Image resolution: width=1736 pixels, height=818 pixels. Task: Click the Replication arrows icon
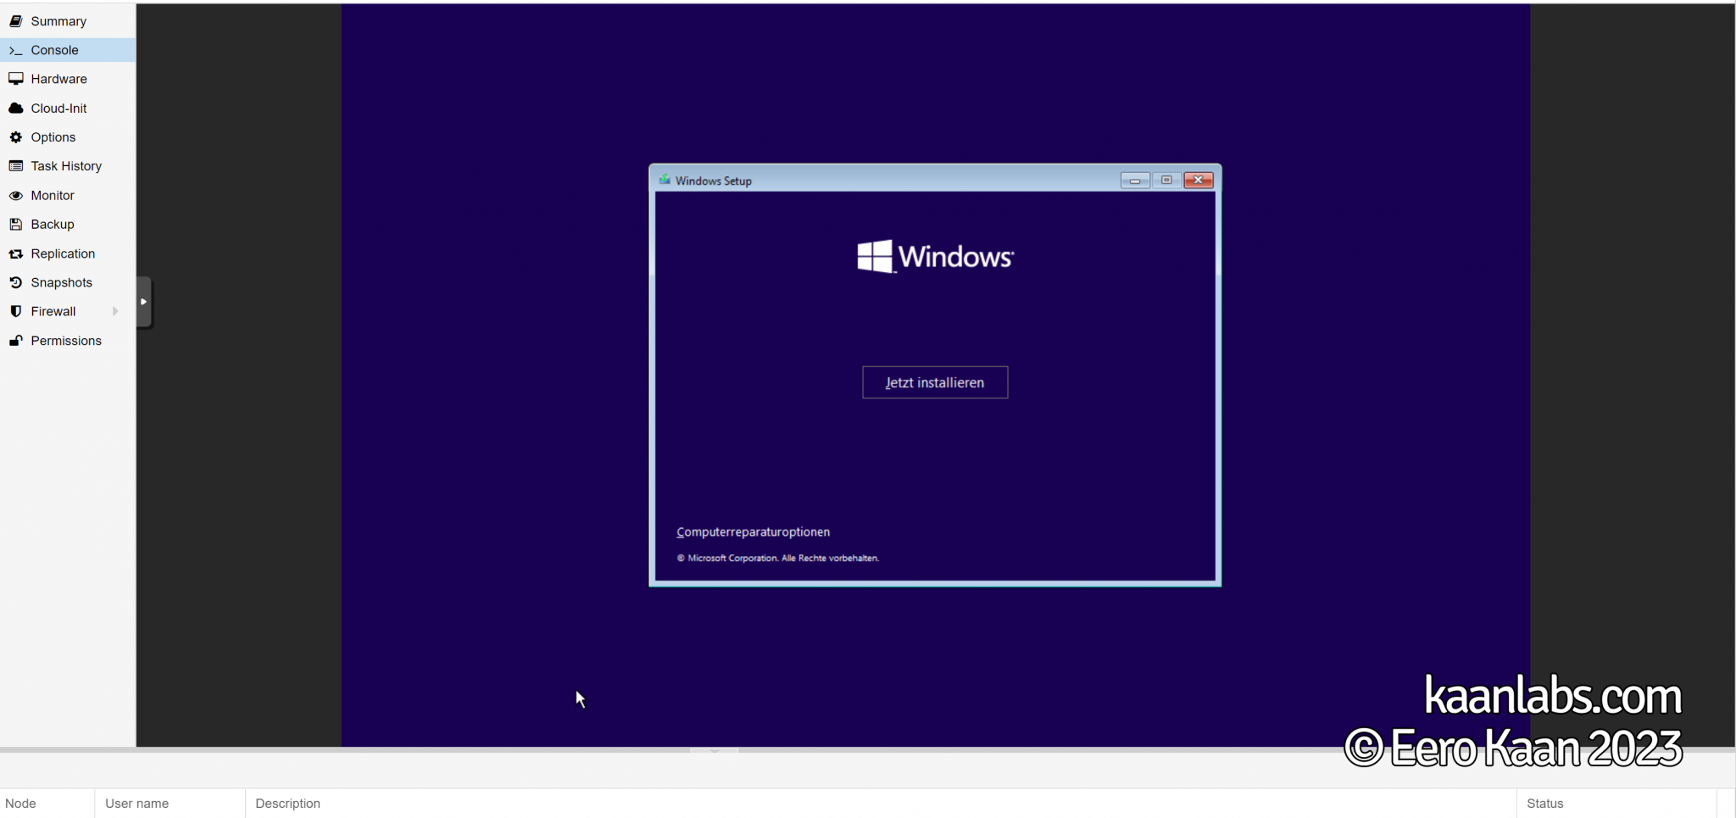click(x=15, y=254)
